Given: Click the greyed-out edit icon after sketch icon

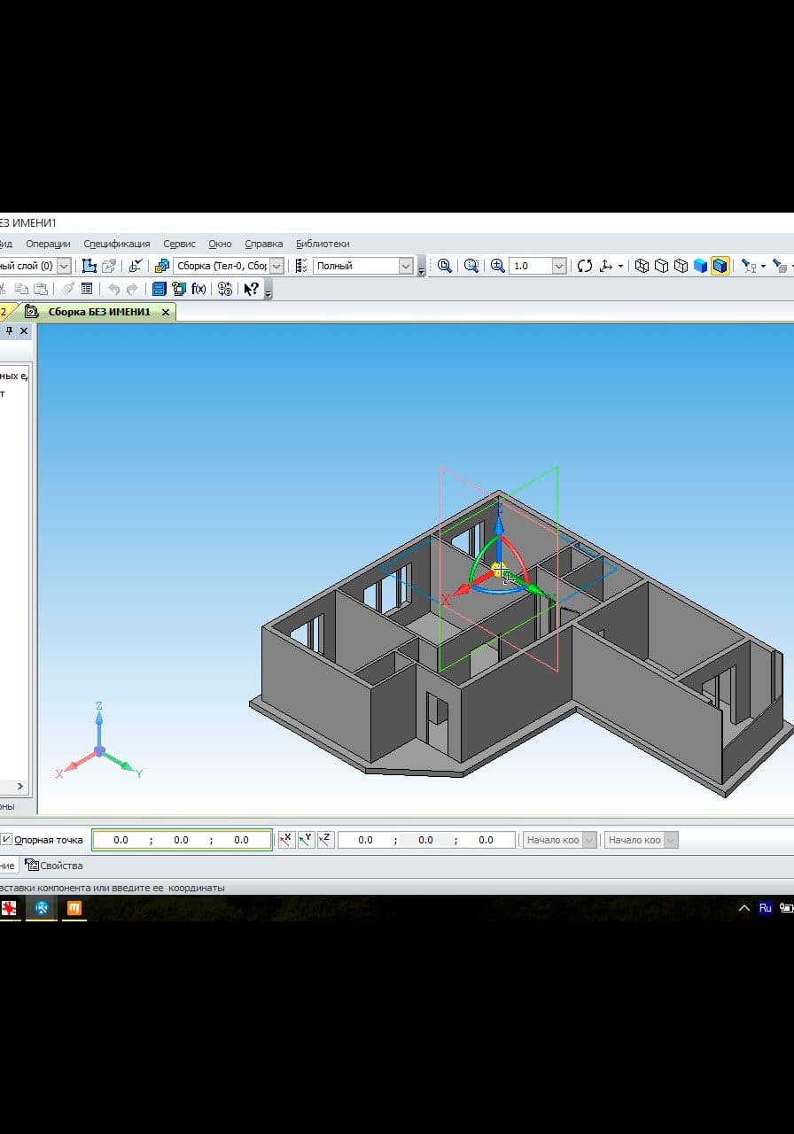Looking at the screenshot, I should (109, 266).
